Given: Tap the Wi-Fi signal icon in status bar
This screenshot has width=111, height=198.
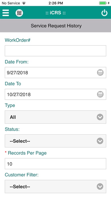Looking at the screenshot, I should [x=24, y=3].
